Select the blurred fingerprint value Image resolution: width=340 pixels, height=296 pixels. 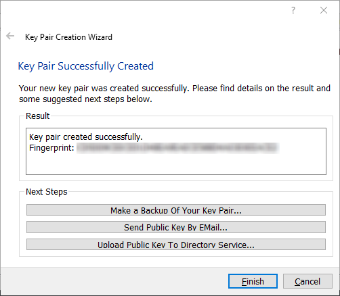tap(177, 148)
